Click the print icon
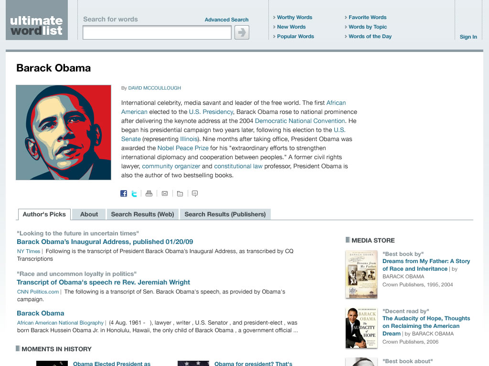 149,193
